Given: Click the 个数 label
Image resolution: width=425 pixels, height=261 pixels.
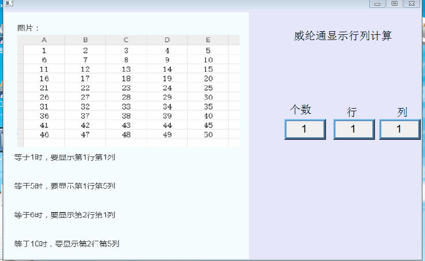Looking at the screenshot, I should click(301, 109).
